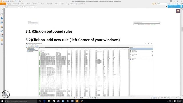Open the Connect ribbon tab

[49, 4]
